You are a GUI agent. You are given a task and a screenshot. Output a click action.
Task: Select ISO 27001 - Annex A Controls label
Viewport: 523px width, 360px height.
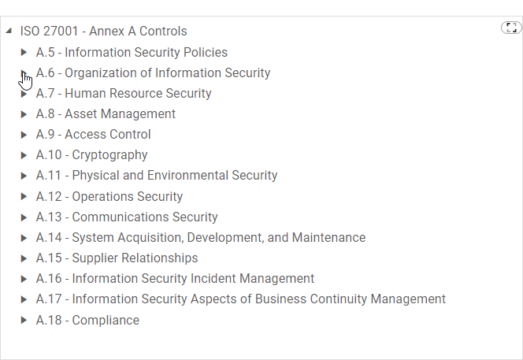pyautogui.click(x=103, y=32)
